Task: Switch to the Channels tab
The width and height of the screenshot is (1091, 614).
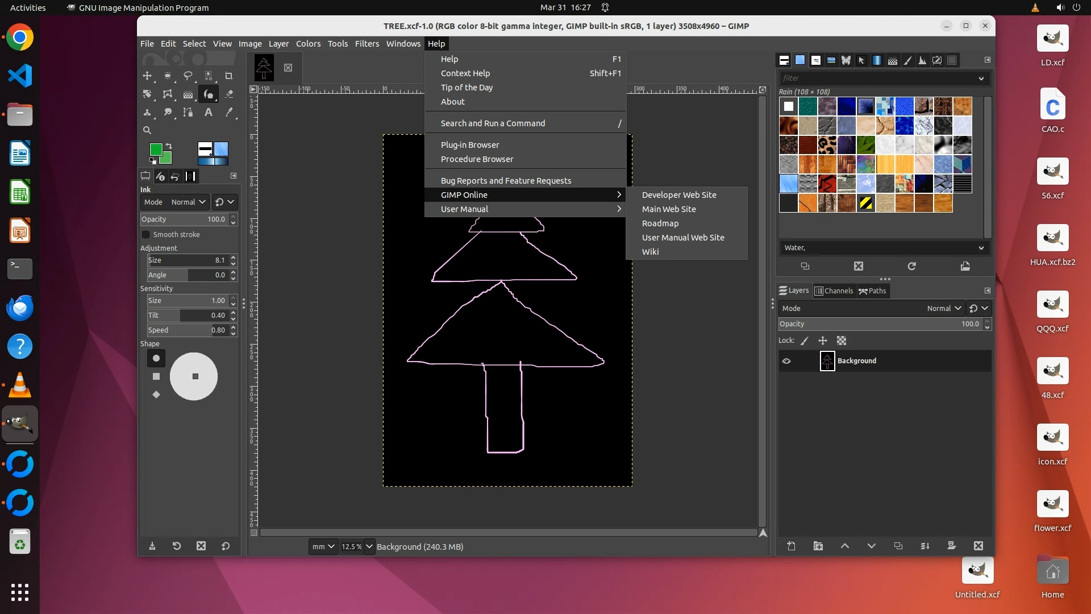Action: point(834,291)
